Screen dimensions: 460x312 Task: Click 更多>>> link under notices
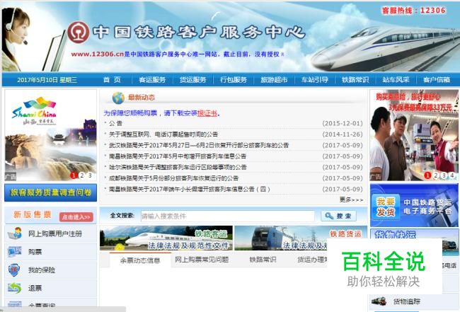click(351, 200)
